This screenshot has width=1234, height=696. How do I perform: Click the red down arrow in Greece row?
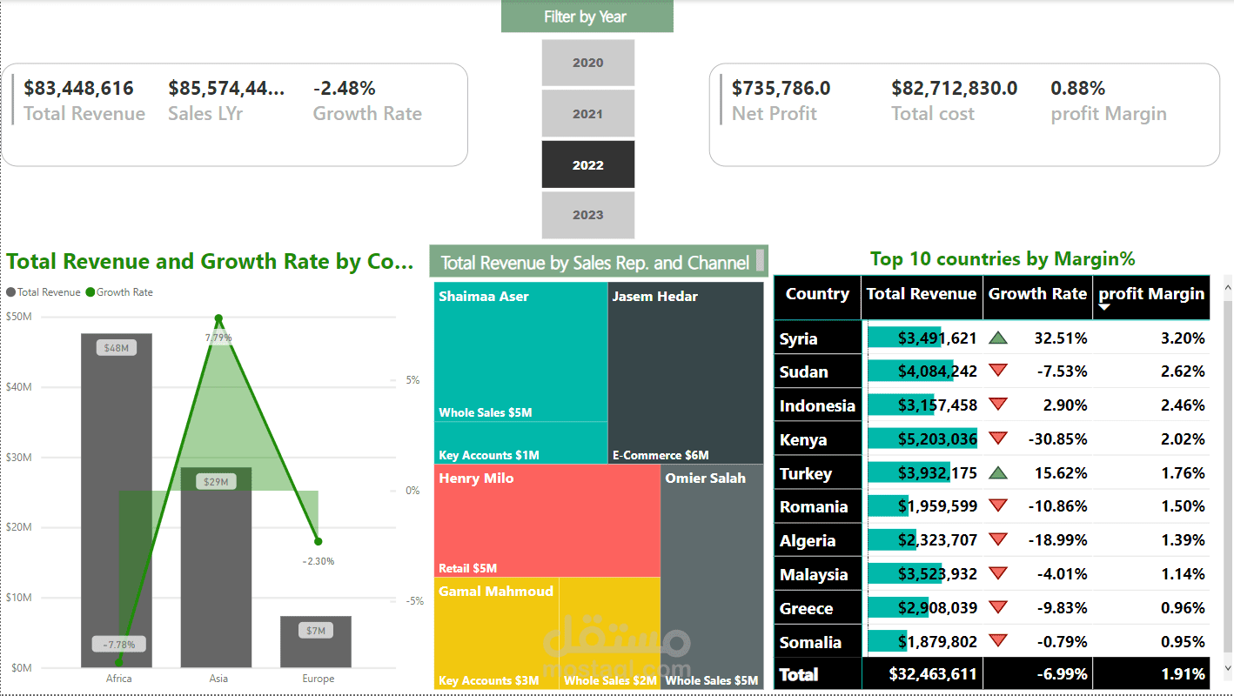click(x=998, y=607)
